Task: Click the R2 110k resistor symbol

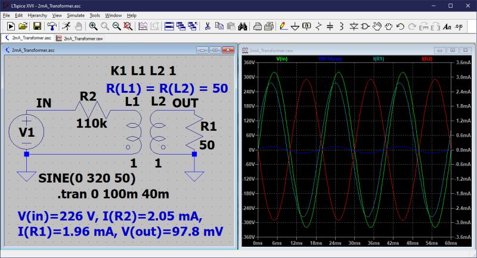Action: pyautogui.click(x=93, y=111)
